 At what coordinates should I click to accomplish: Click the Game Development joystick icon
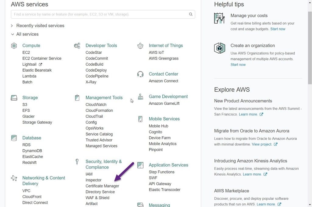point(140,97)
